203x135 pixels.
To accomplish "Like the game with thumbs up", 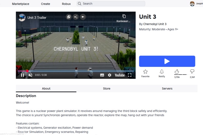I will pos(177,71).
